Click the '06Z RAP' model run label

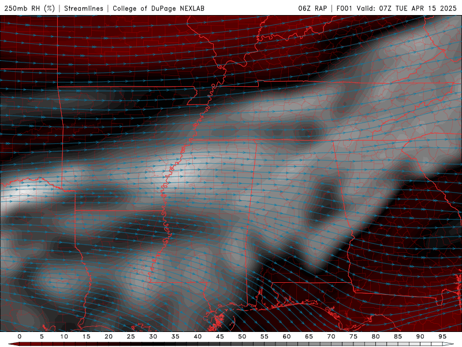click(312, 8)
